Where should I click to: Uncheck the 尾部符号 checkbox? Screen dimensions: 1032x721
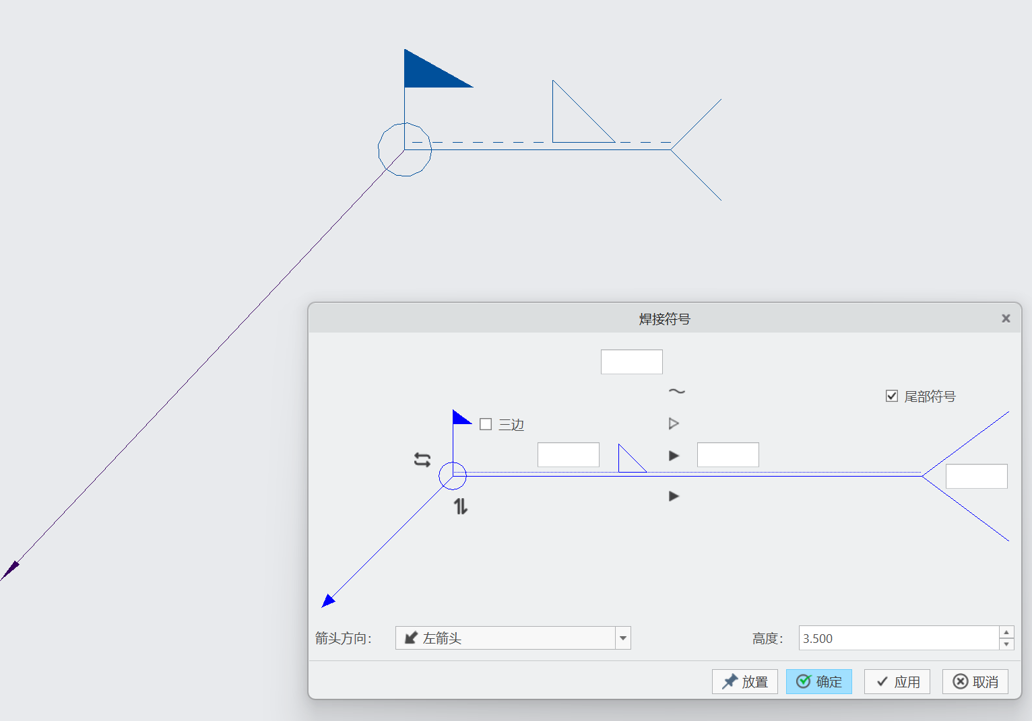pos(892,396)
